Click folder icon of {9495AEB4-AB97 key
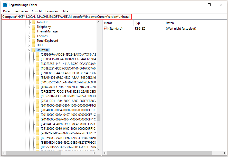228x157 pixels. [37, 124]
